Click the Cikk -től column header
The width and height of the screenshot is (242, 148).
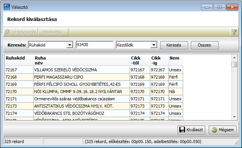coord(140,60)
